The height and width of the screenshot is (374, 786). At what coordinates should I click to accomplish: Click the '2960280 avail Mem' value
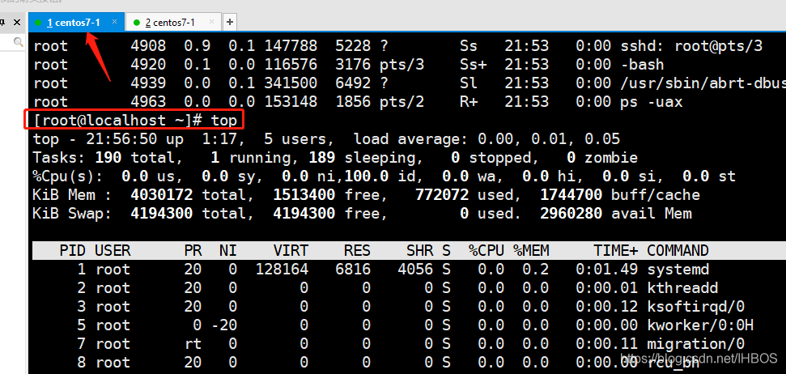tap(616, 214)
